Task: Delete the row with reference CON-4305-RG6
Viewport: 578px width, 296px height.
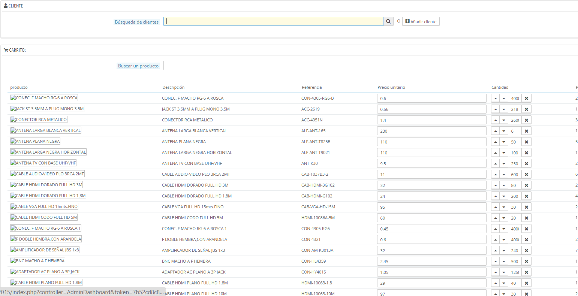Action: click(526, 229)
